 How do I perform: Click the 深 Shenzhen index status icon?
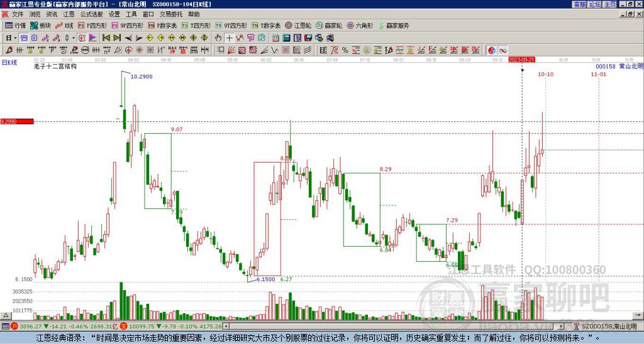click(x=124, y=326)
